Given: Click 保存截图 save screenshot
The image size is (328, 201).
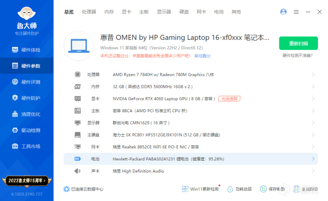Looking at the screenshot, I should [x=272, y=189].
